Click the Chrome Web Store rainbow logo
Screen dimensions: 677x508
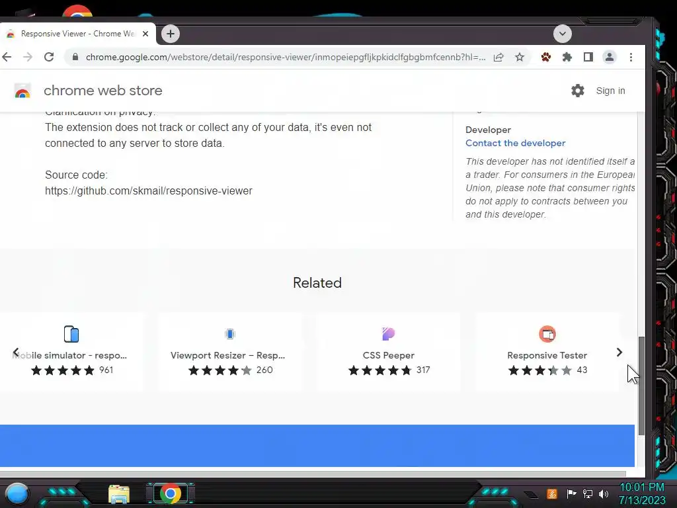(22, 91)
